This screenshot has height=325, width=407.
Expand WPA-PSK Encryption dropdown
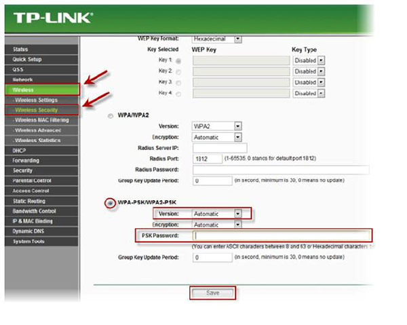click(x=217, y=224)
